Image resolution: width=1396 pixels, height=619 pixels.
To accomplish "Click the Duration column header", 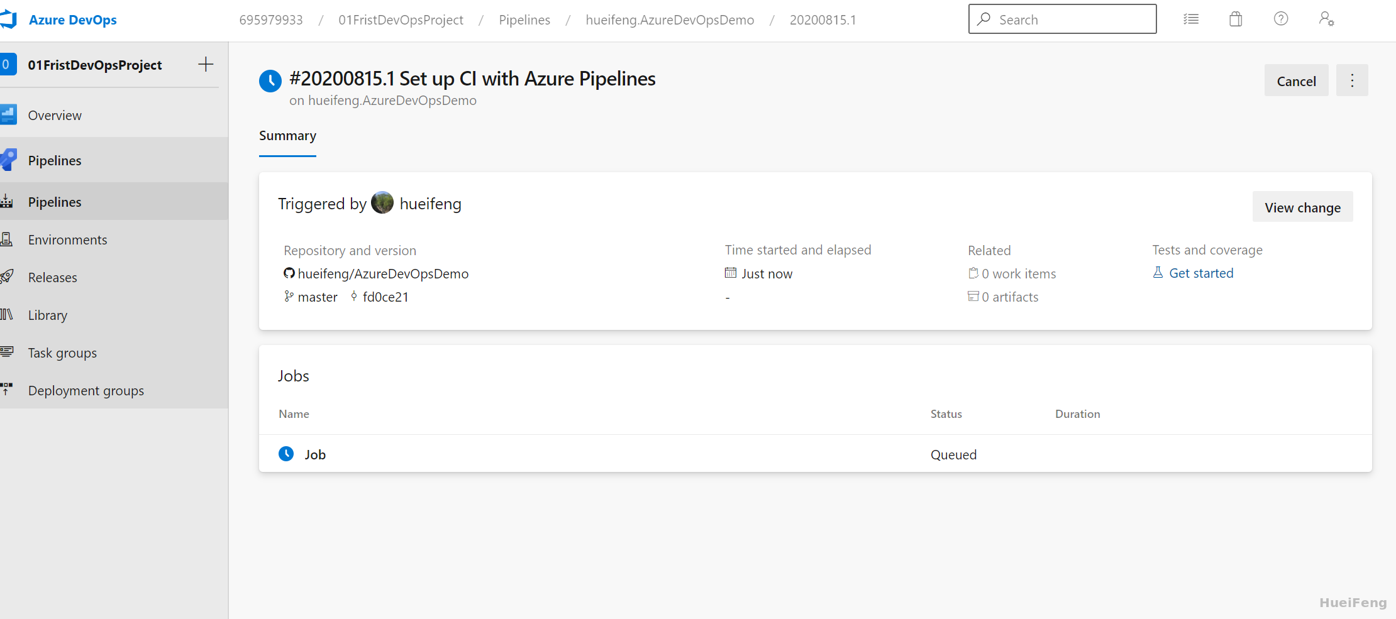I will click(x=1077, y=414).
